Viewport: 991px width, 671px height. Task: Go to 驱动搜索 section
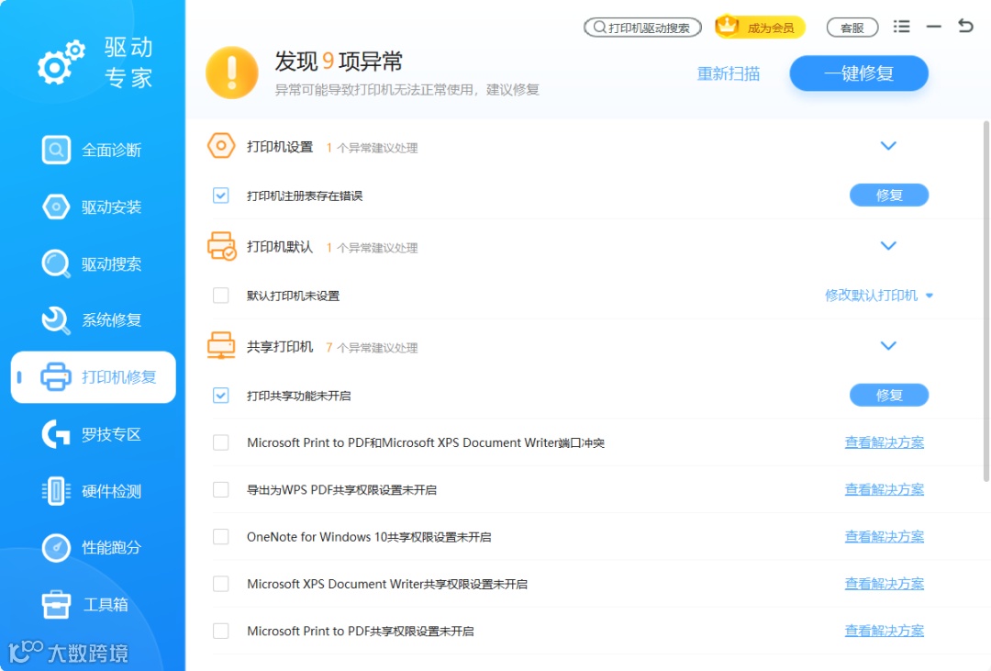[x=92, y=263]
